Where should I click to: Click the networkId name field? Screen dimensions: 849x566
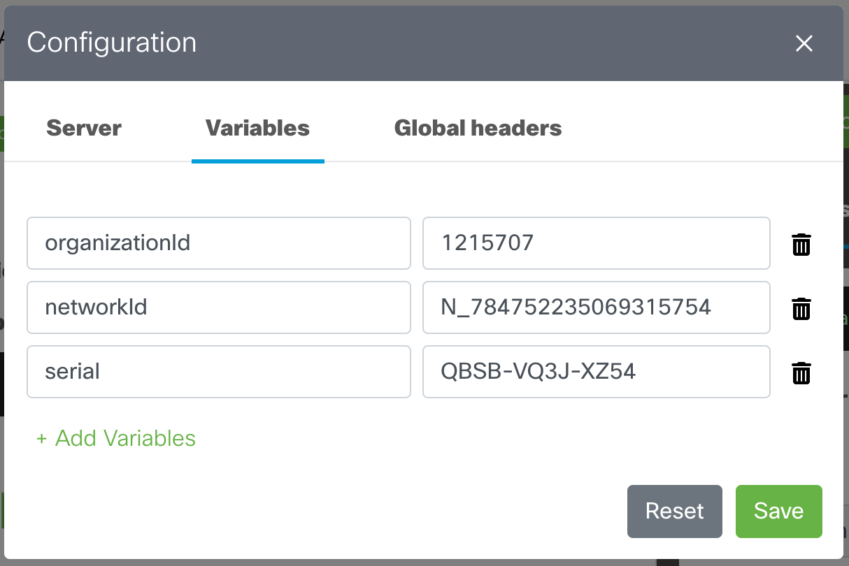click(219, 307)
